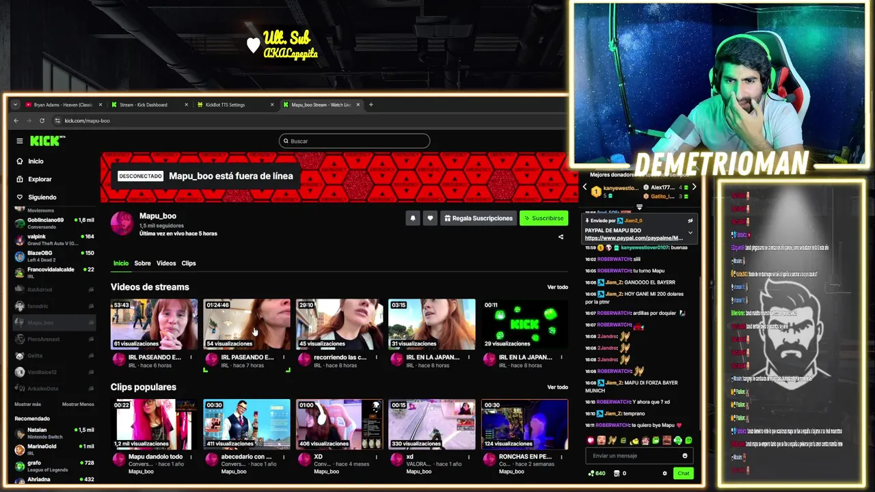Viewport: 875px width, 492px height.
Task: Open recommended channel Natalan
Action: [55, 433]
